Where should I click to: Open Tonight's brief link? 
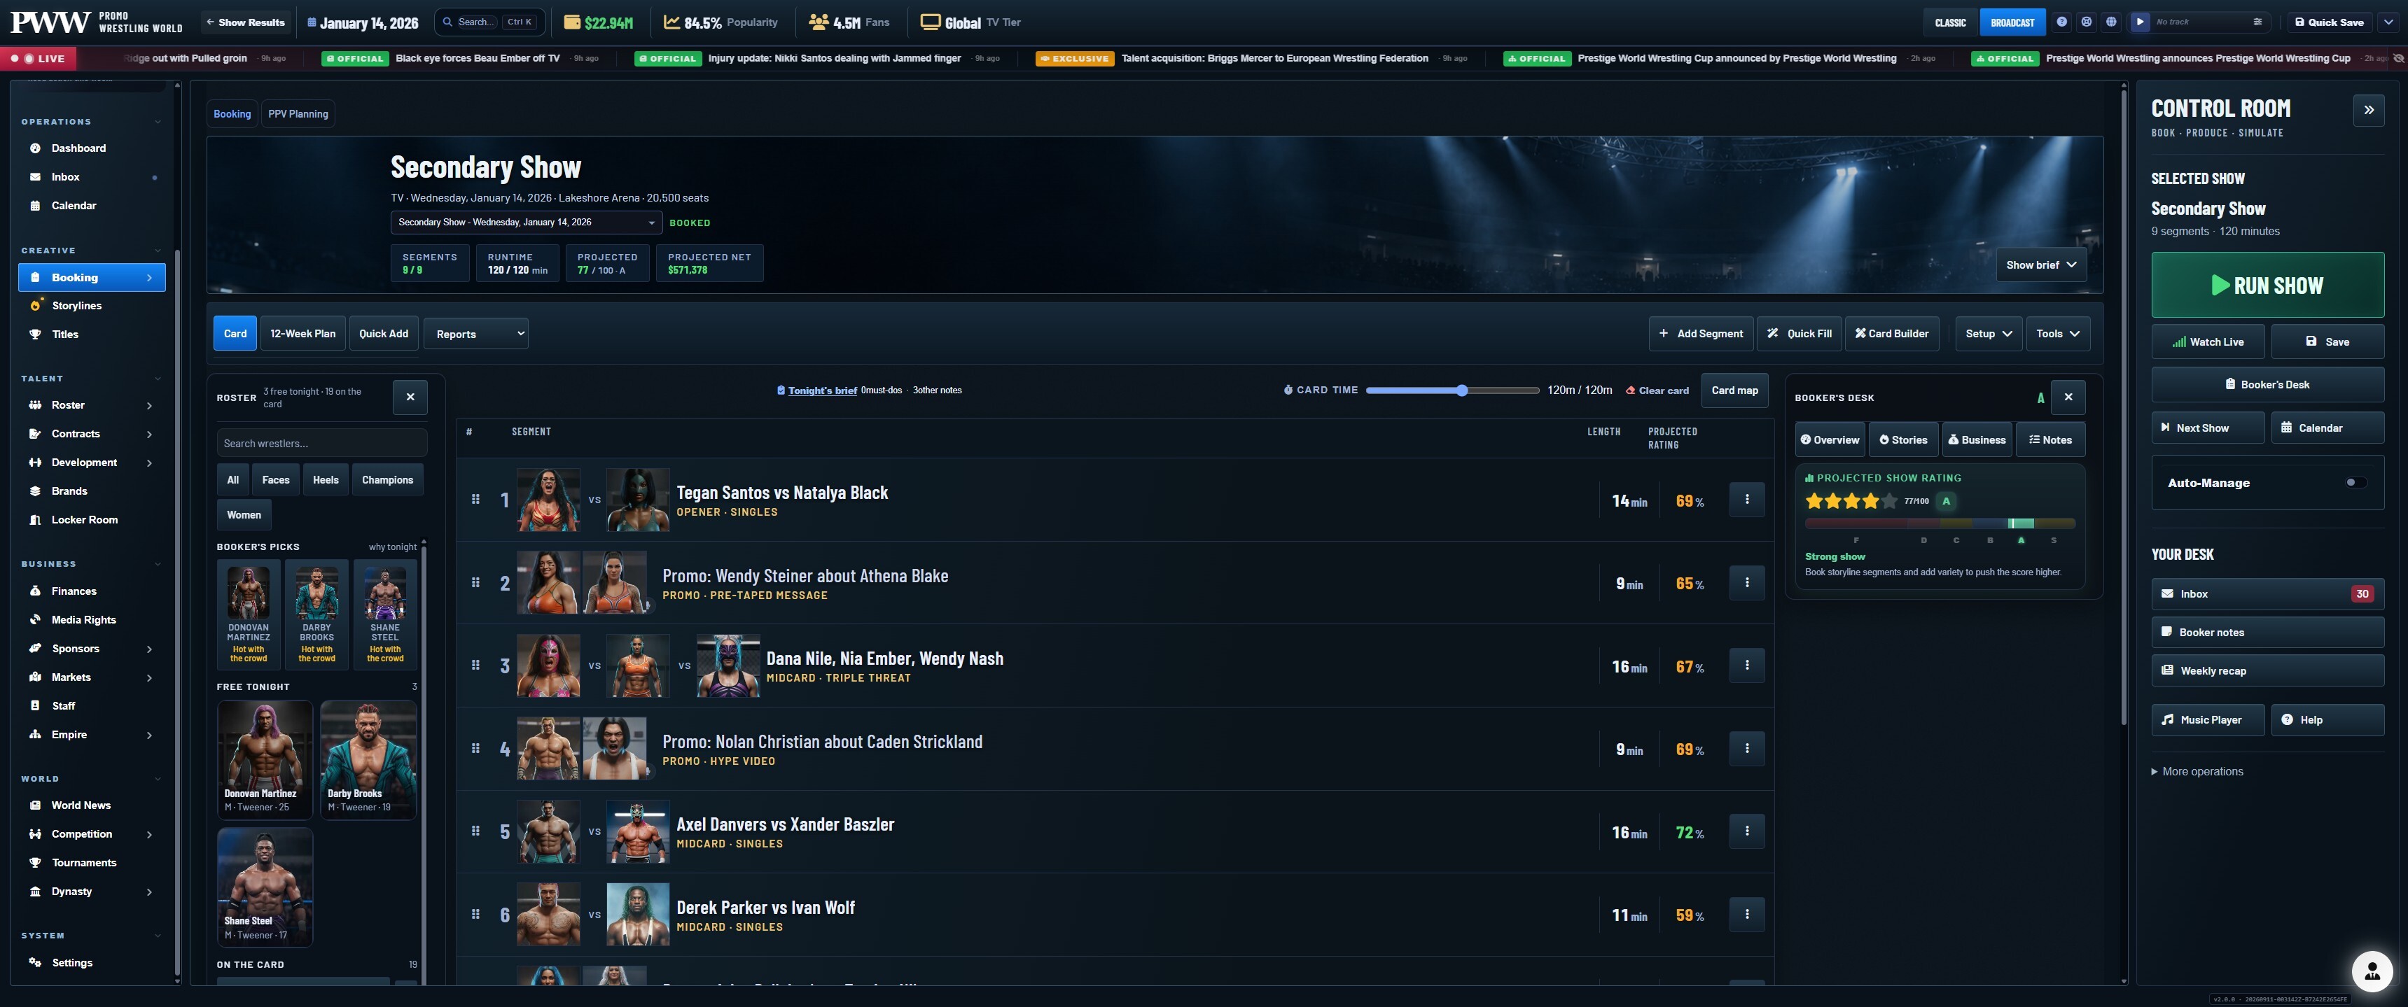pos(821,390)
